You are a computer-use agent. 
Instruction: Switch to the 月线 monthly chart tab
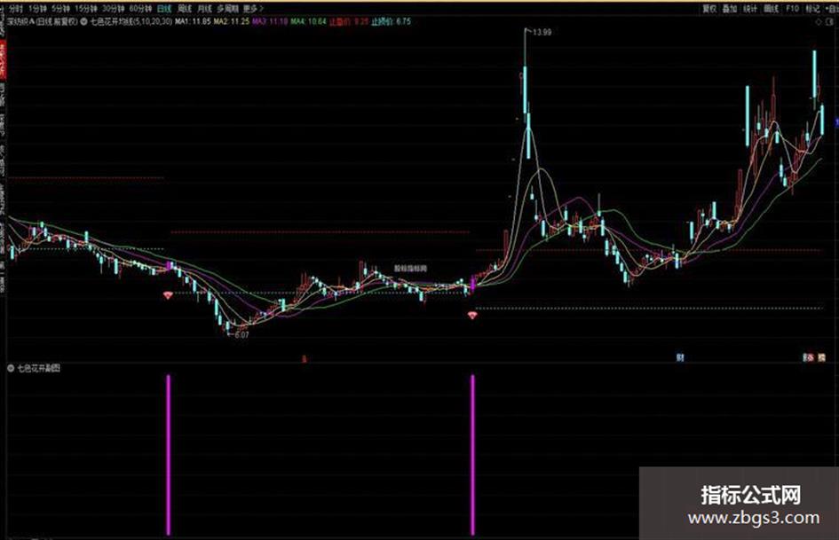tap(204, 9)
